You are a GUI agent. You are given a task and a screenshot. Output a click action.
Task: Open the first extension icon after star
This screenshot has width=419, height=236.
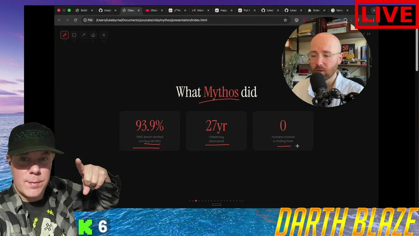tap(297, 20)
